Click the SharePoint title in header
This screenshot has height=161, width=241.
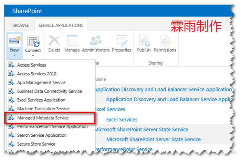click(27, 11)
